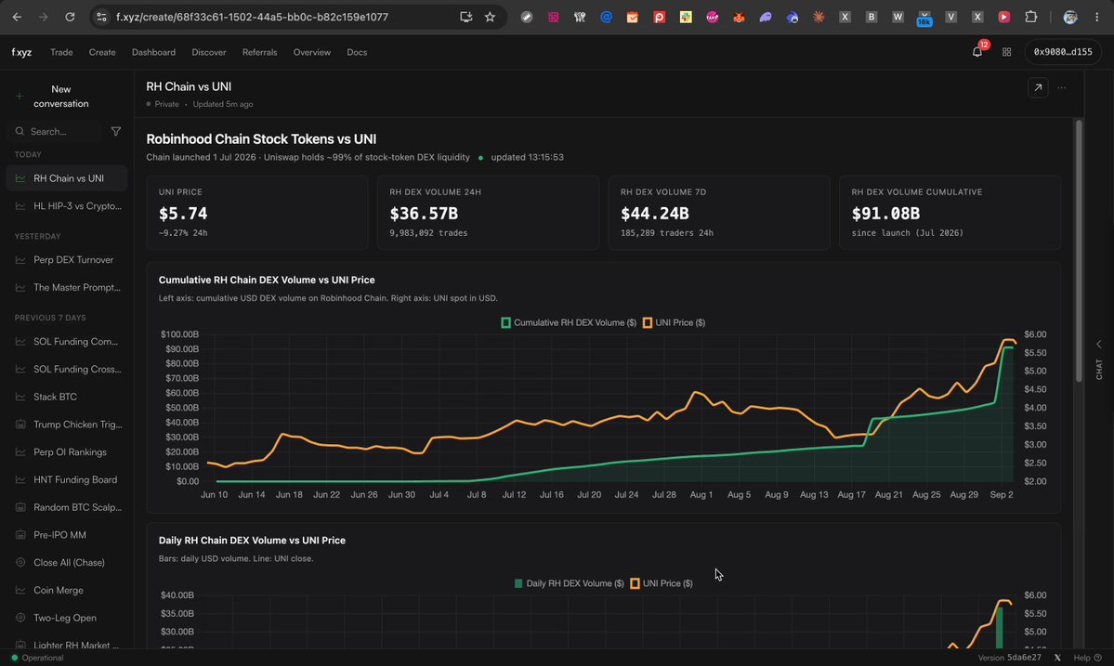
Task: Open the Docs link in the top nav
Action: (357, 52)
